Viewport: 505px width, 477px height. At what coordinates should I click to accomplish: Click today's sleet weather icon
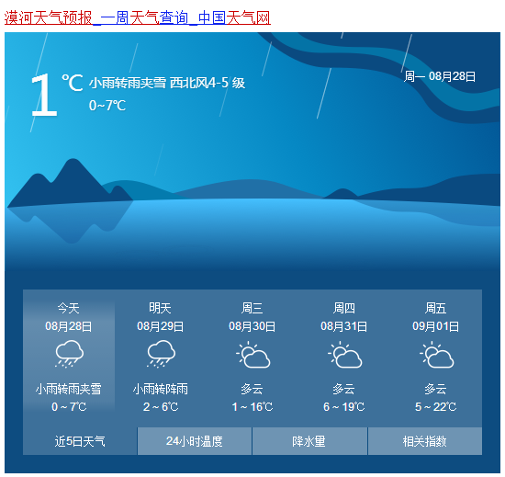(x=69, y=354)
